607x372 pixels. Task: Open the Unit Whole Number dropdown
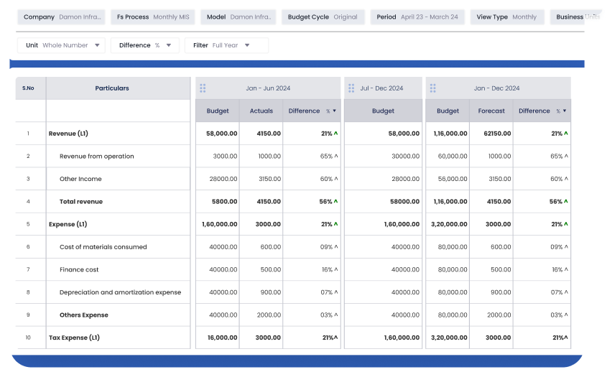tap(61, 45)
